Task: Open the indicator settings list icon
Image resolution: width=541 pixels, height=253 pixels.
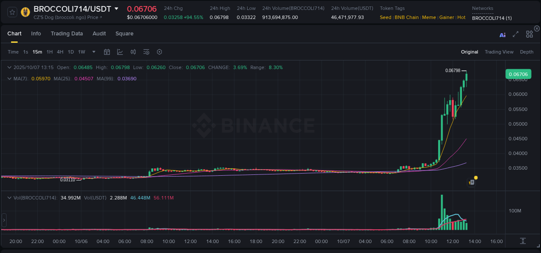Action: click(x=146, y=51)
